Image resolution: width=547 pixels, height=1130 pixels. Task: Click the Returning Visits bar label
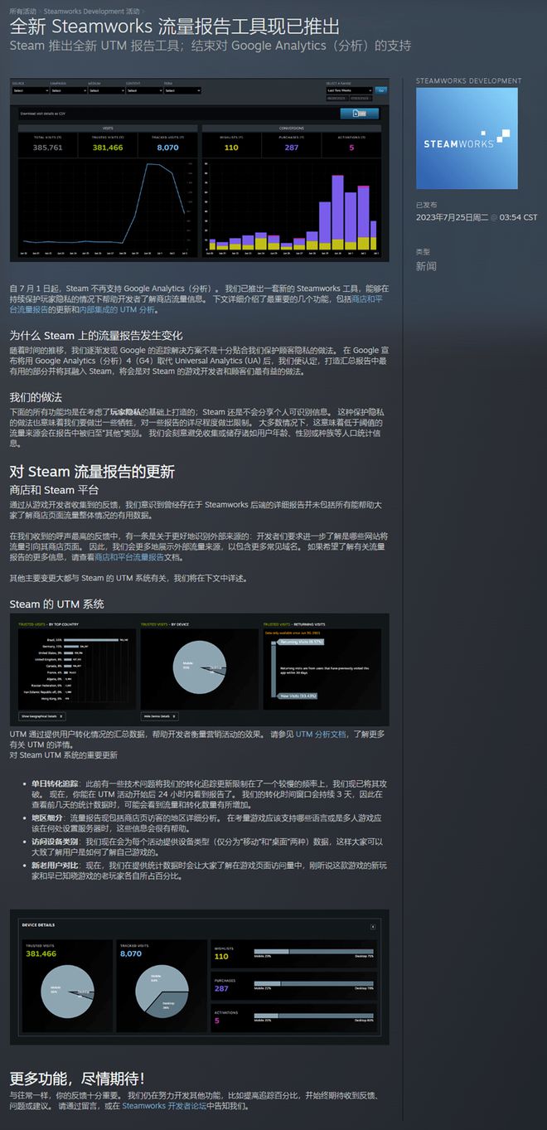(299, 641)
